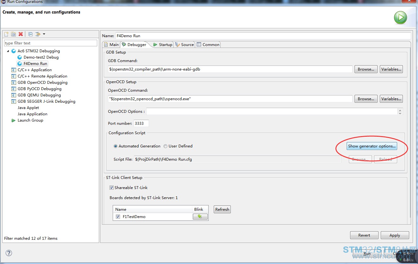
Task: Switch to the Main tab
Action: [x=111, y=44]
